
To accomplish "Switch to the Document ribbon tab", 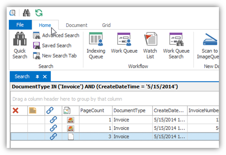I will tap(76, 25).
